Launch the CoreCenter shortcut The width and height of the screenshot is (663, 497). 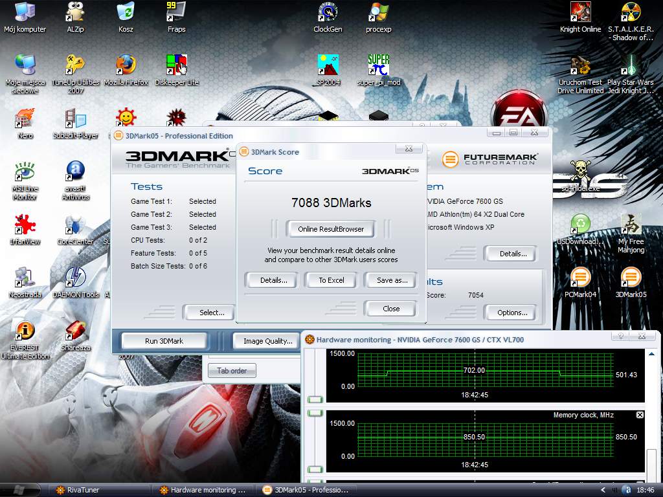click(75, 230)
